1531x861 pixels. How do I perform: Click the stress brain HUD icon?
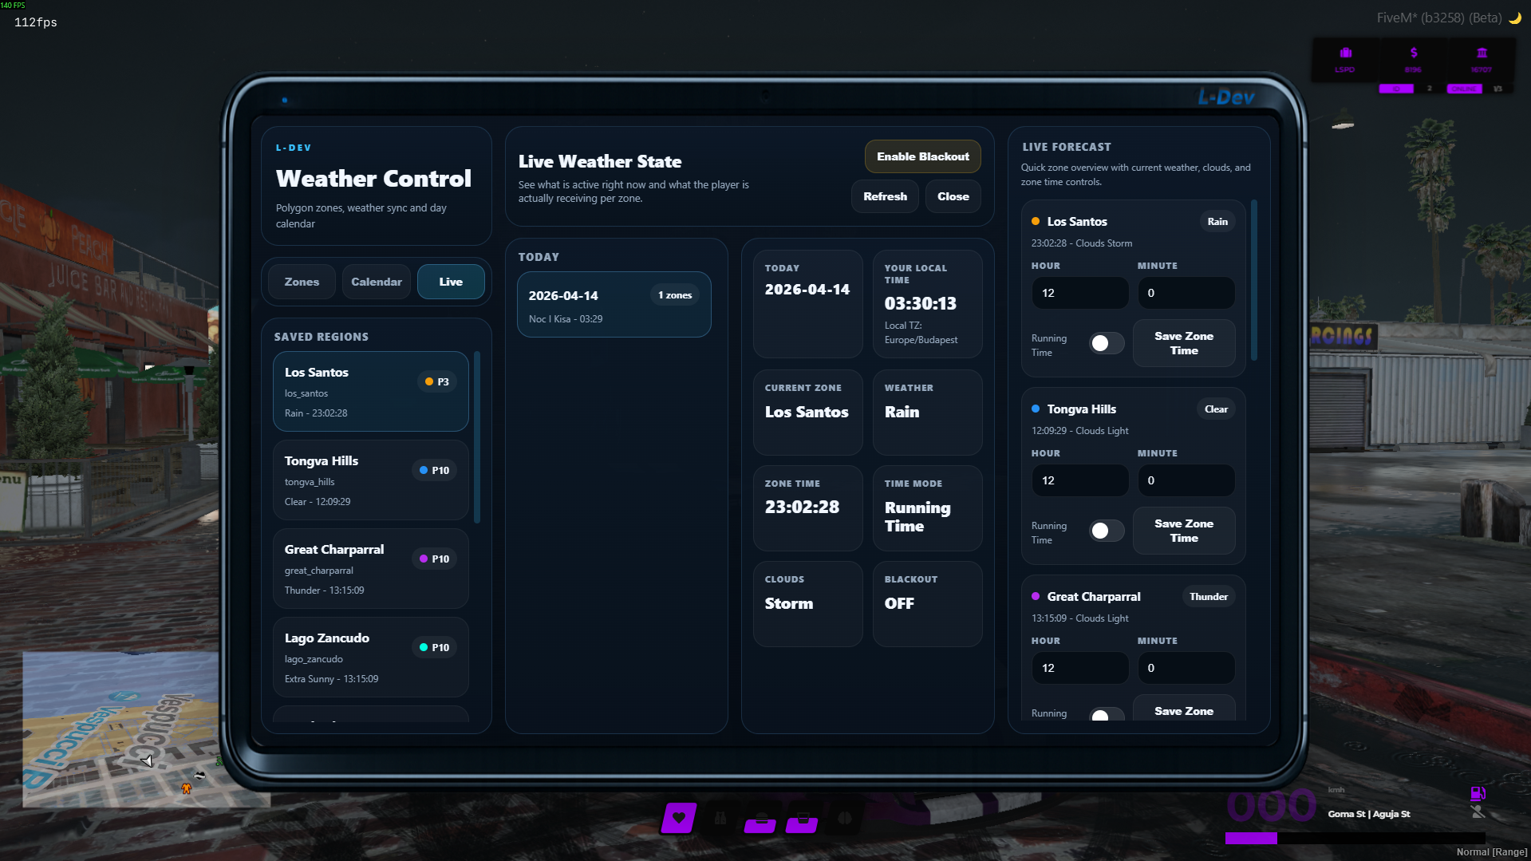pos(845,818)
